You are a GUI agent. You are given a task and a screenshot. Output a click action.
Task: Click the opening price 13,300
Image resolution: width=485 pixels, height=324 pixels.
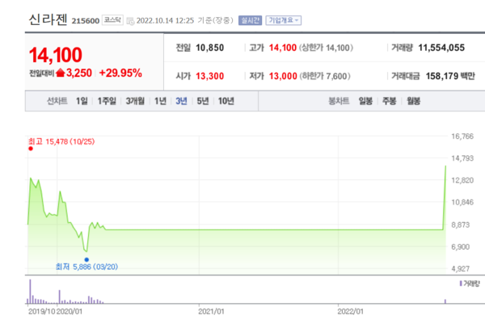209,76
